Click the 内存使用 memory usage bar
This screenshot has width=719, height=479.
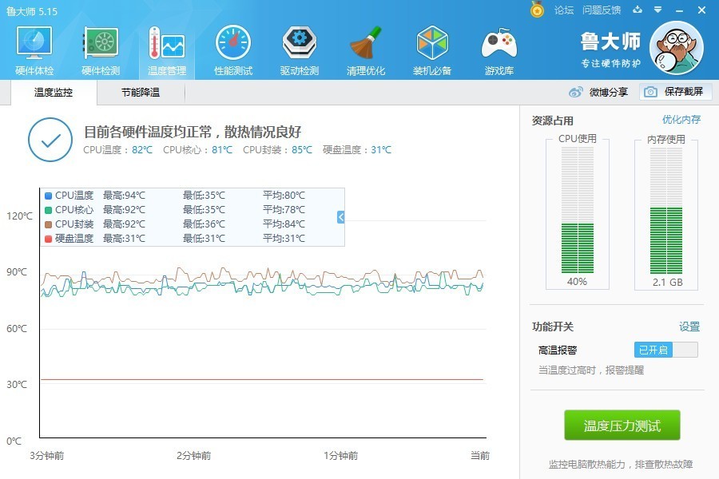tap(665, 216)
